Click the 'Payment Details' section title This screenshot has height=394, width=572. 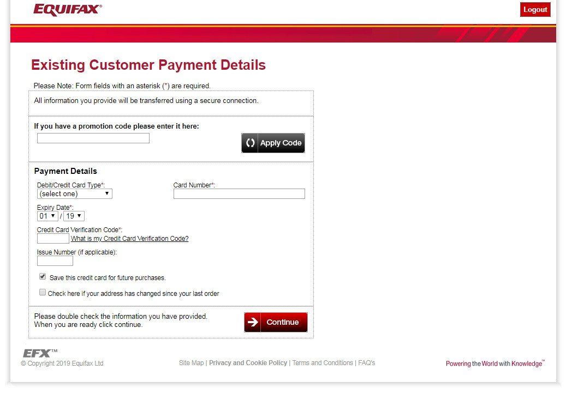point(65,171)
